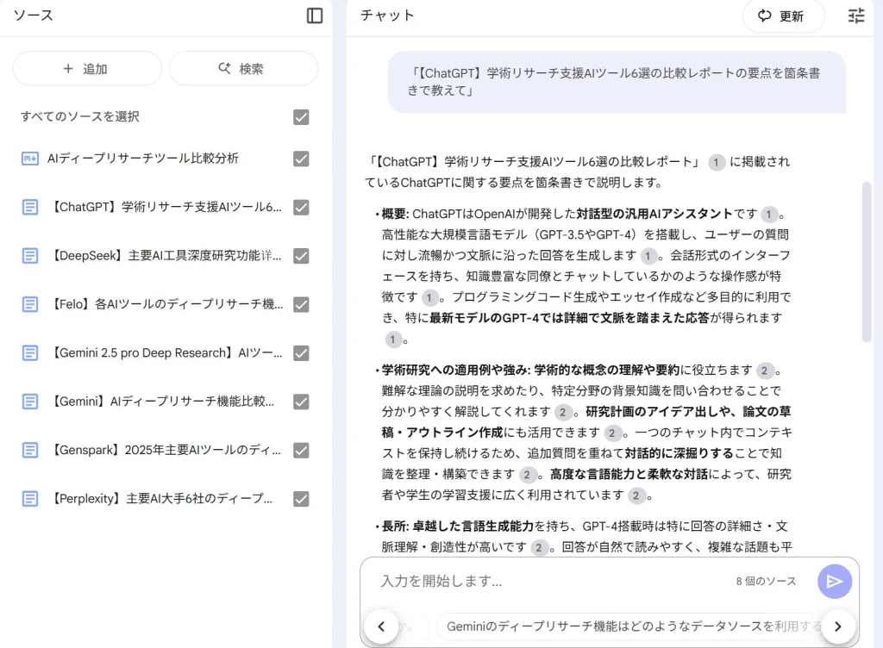
Task: Click the document icon of the 【Perplexity】 source
Action: coord(30,499)
